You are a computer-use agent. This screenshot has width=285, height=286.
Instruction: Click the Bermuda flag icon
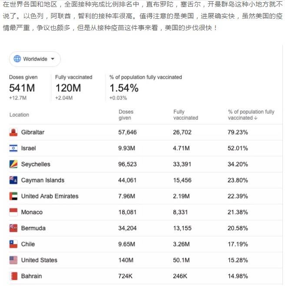pos(13,228)
